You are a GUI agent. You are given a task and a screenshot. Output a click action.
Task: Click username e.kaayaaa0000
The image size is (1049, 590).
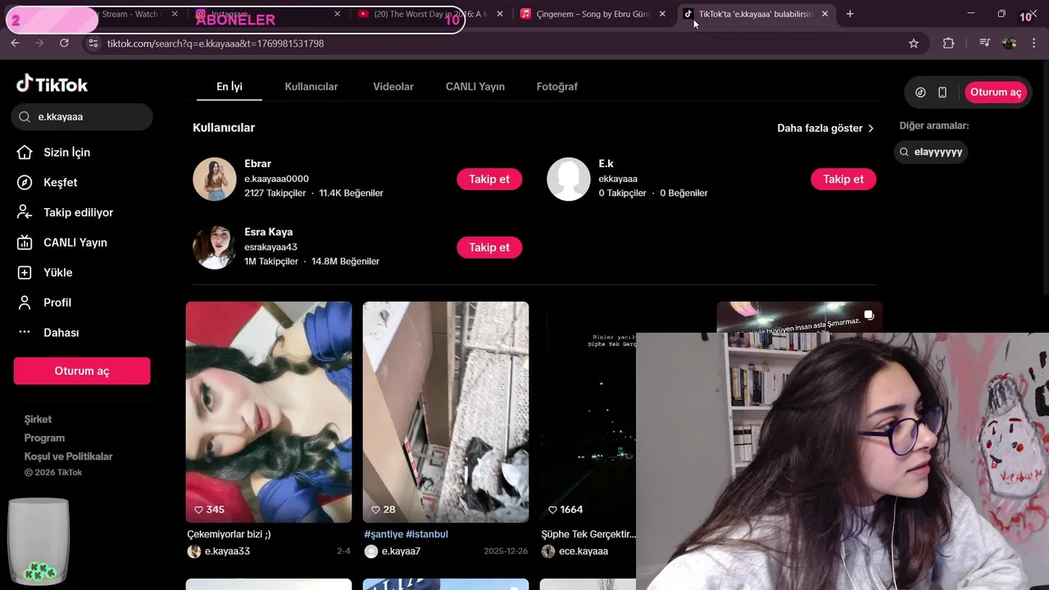click(276, 179)
